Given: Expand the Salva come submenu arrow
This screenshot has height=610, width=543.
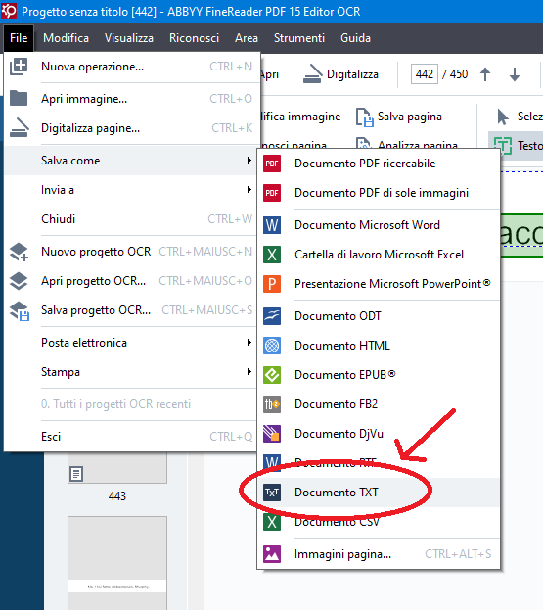Looking at the screenshot, I should (249, 161).
